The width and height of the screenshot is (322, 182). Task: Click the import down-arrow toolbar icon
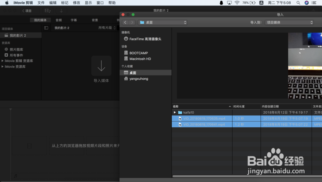61,11
